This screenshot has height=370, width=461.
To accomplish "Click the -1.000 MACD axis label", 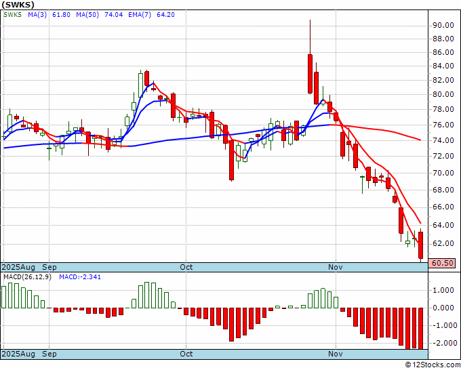I will [445, 326].
